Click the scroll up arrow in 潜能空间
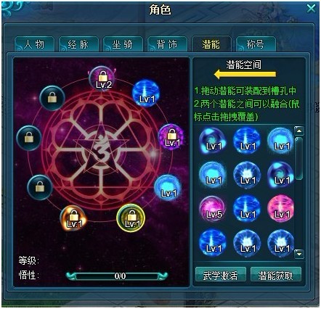This screenshot has width=321, height=309. point(299,131)
